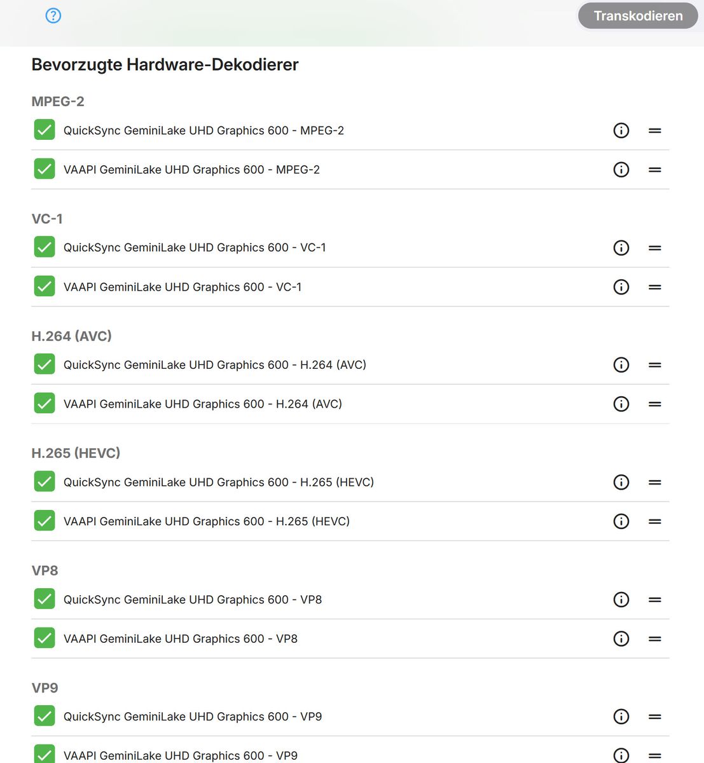Viewport: 704px width, 763px height.
Task: Grab reorder handle of QuickSync VC-1 row
Action: (x=655, y=248)
